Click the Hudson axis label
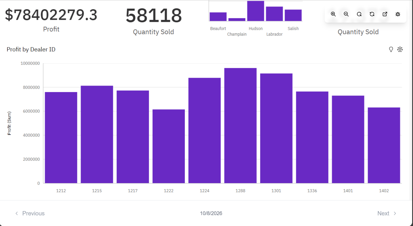Viewport: 413px width, 226px height. (x=256, y=29)
